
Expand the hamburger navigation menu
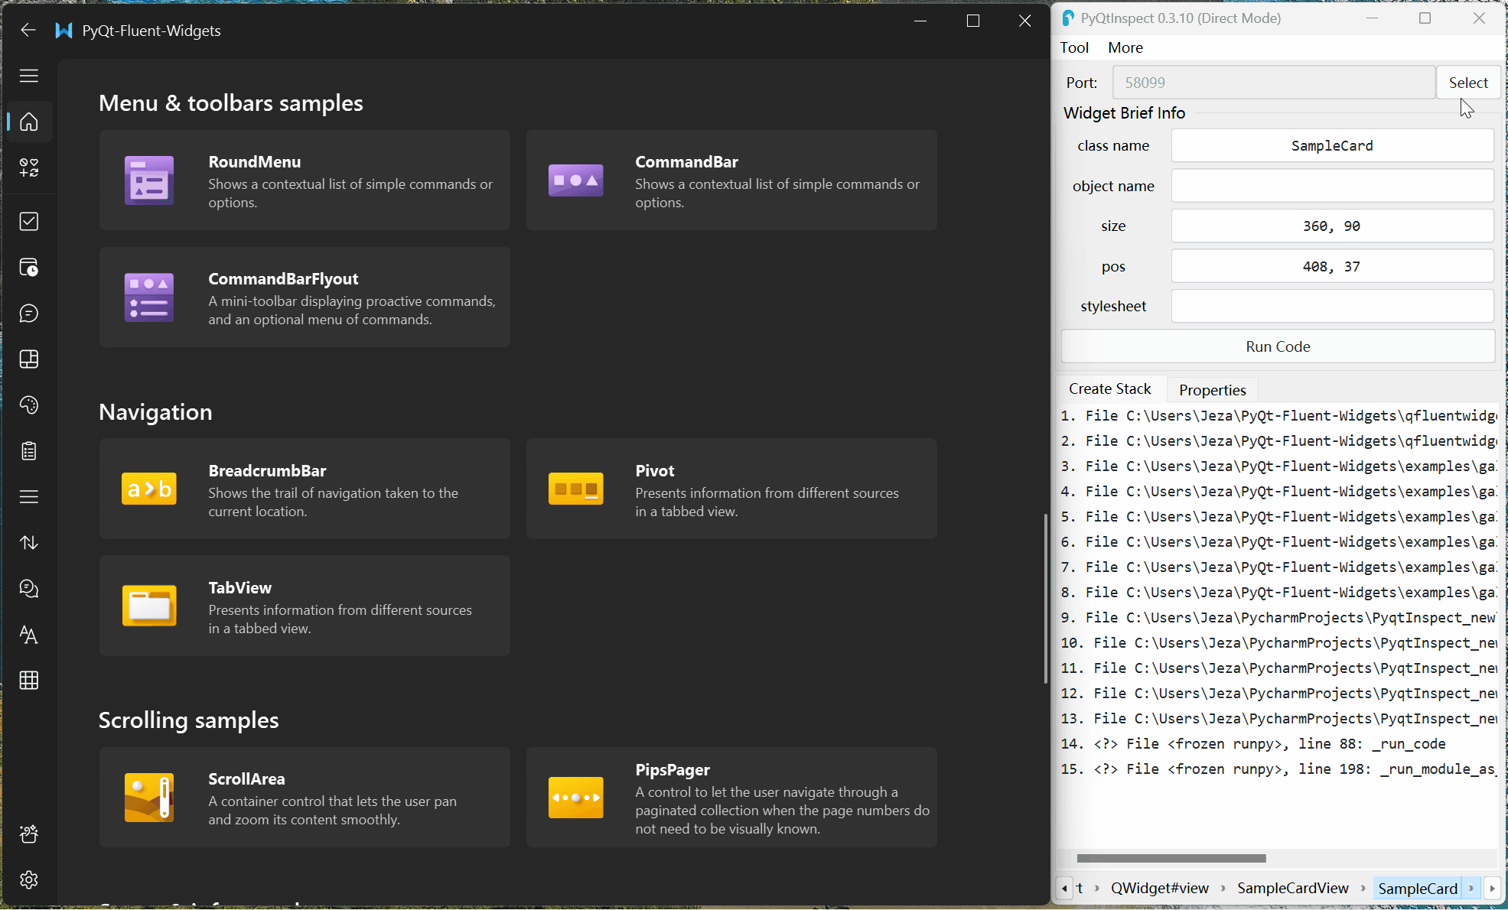coord(29,76)
